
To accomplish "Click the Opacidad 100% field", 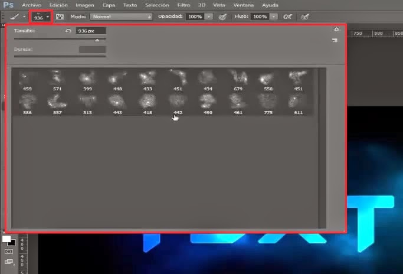I will point(195,17).
